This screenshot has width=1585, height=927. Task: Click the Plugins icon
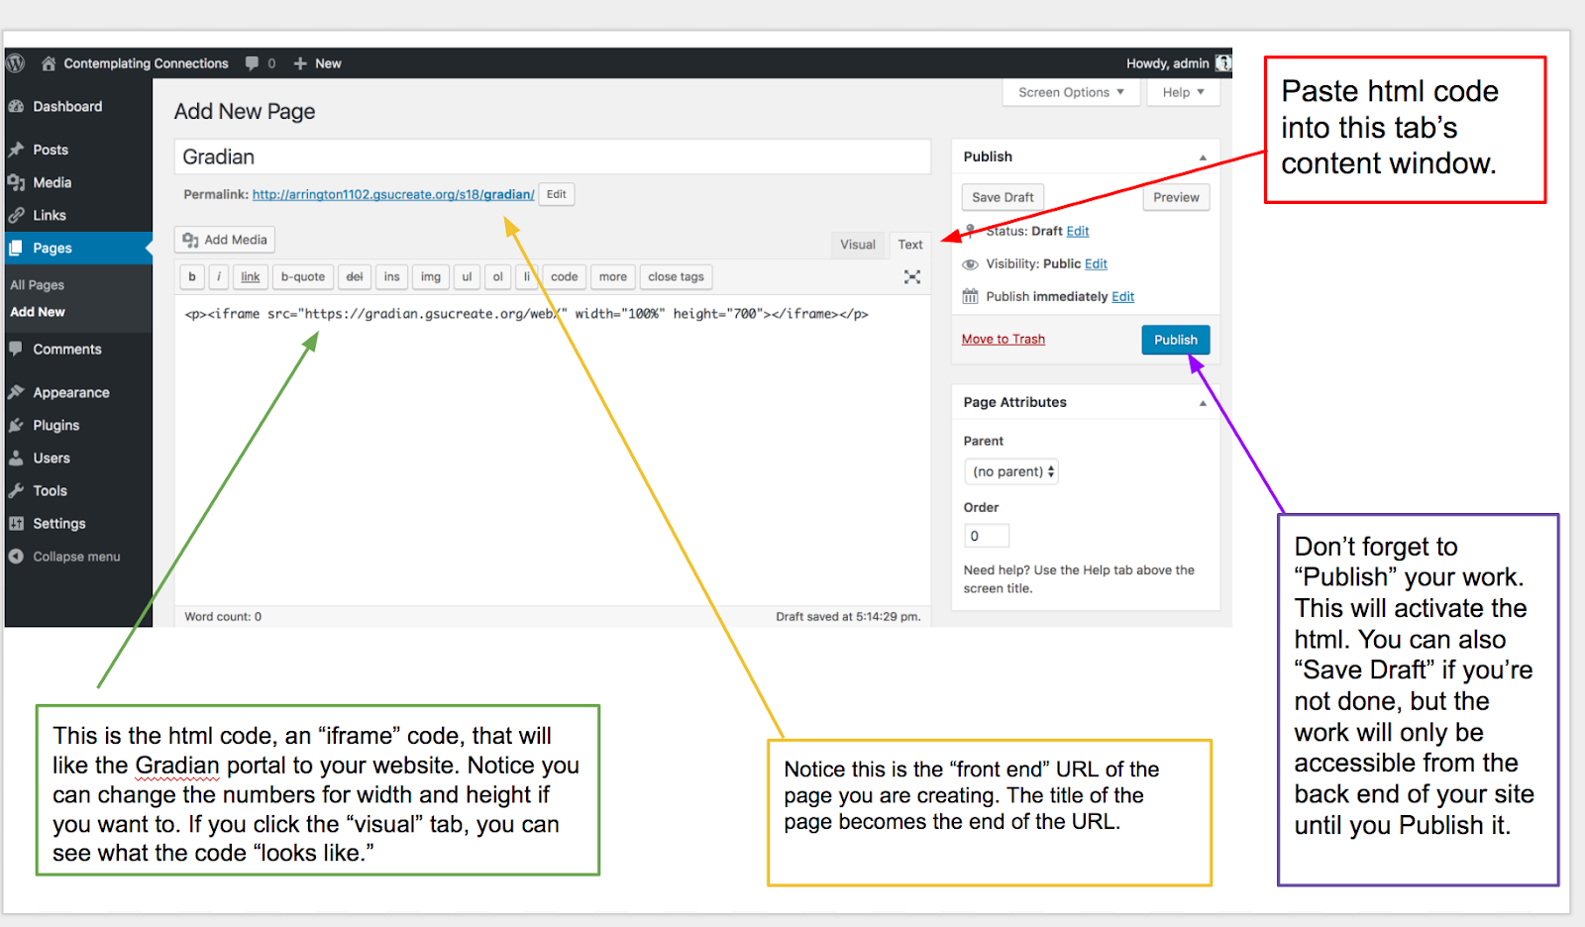coord(16,425)
